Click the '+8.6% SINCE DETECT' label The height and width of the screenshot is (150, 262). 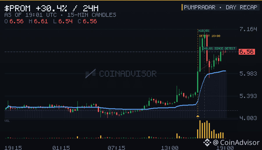coord(219,48)
